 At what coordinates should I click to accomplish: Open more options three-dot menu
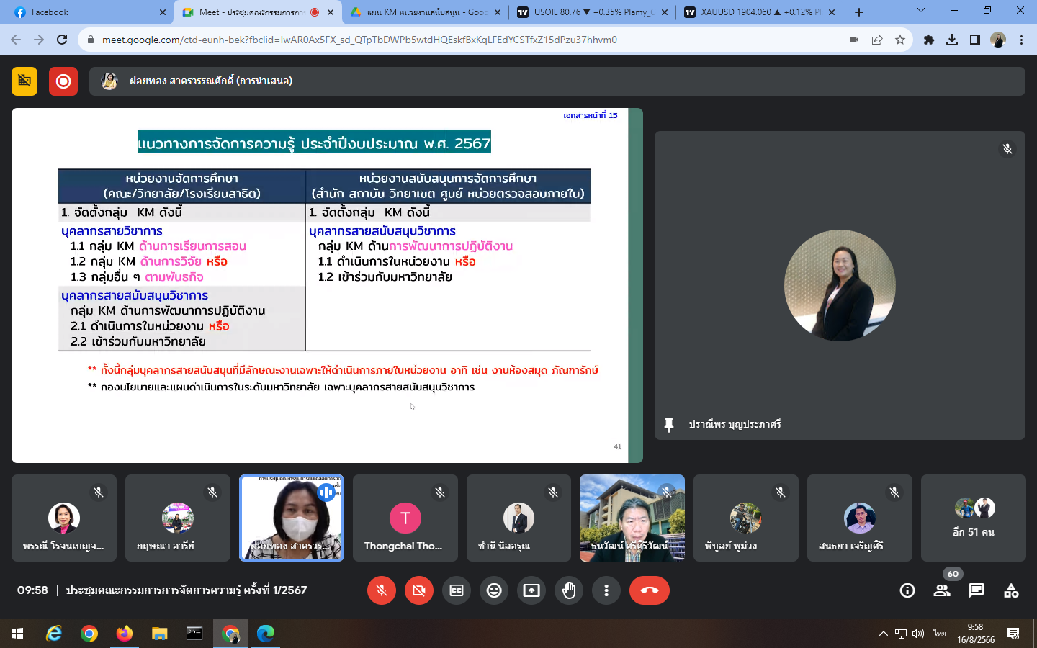click(x=606, y=590)
